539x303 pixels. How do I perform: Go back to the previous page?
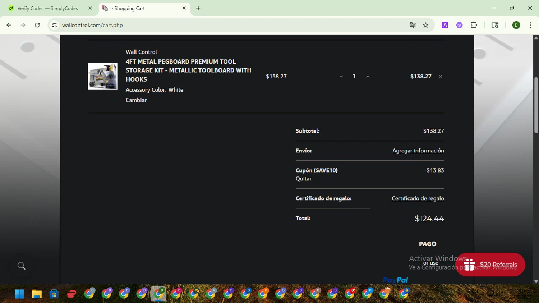[x=9, y=25]
